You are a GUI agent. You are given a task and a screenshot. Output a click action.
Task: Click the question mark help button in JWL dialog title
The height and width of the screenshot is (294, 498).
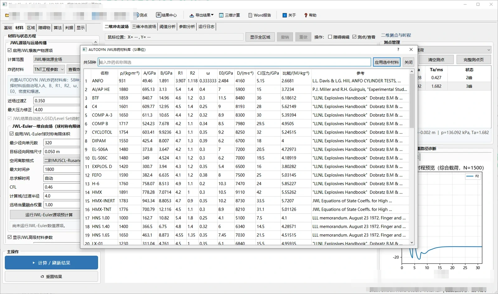(398, 49)
